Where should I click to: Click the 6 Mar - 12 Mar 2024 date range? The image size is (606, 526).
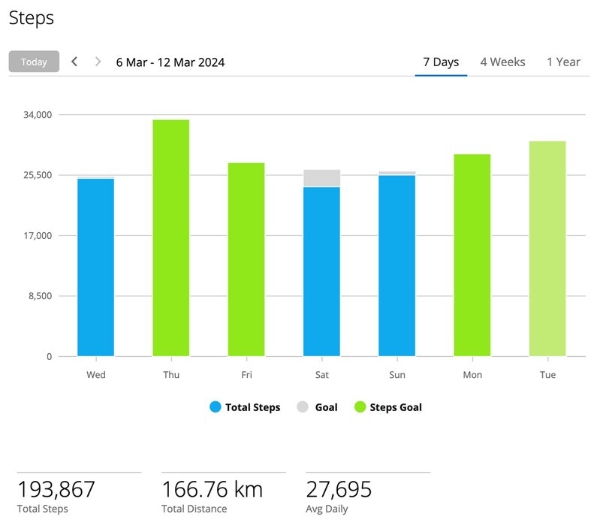pos(170,62)
